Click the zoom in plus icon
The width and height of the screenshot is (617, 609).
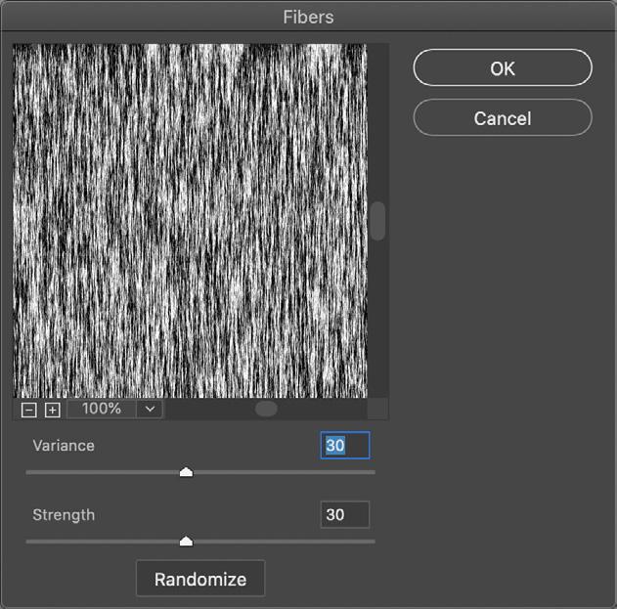(53, 410)
